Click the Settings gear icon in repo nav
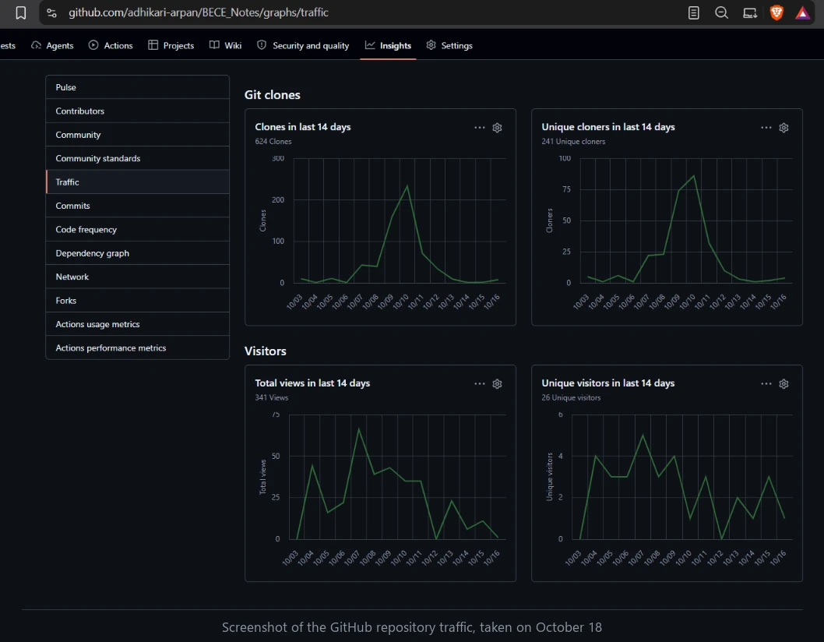The image size is (824, 642). pyautogui.click(x=431, y=45)
